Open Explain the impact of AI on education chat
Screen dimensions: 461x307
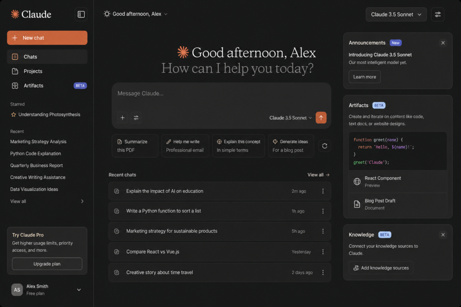pyautogui.click(x=220, y=191)
